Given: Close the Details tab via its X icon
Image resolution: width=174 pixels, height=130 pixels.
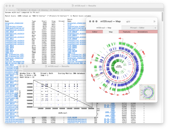Looking at the screenshot, I should tap(51, 10).
